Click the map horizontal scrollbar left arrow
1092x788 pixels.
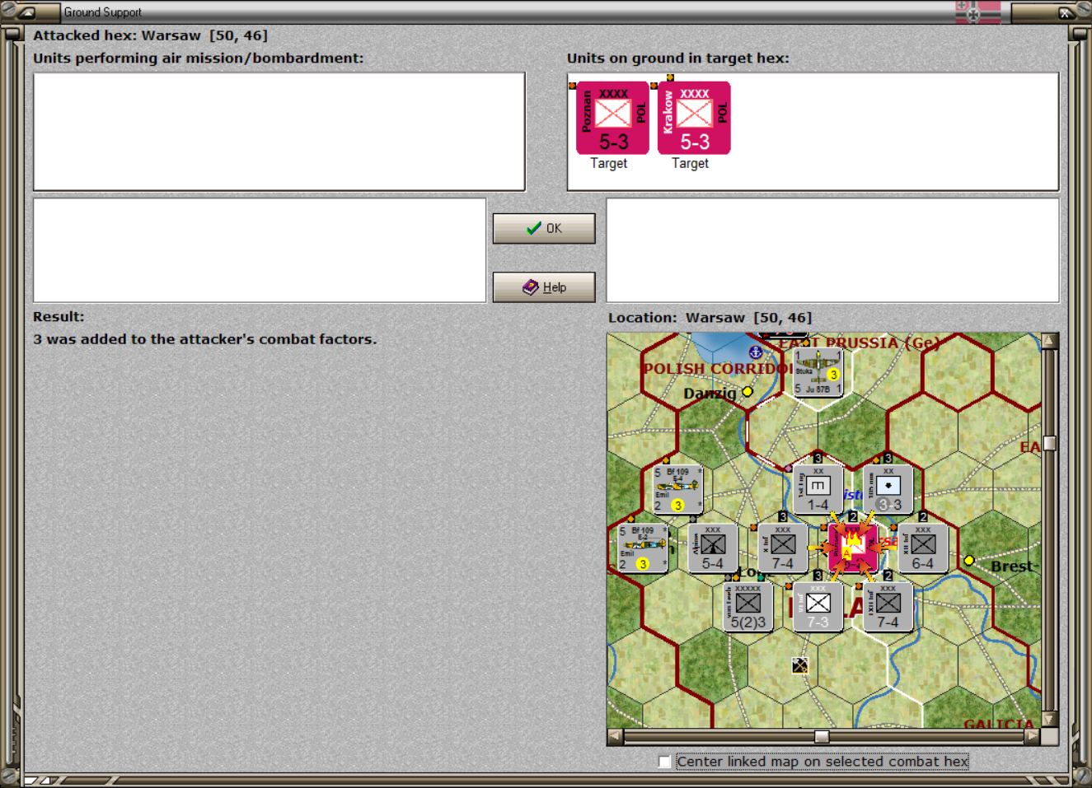click(x=615, y=736)
